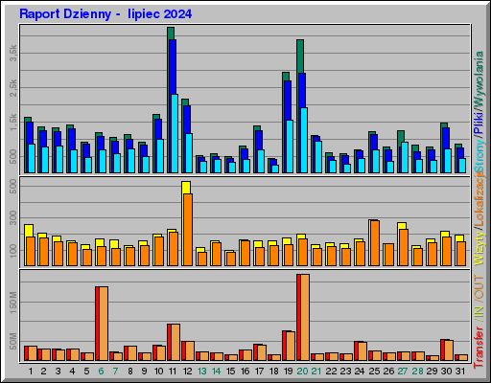The image size is (491, 383).
Task: Select the tall orange visits bar for day 12
Action: [x=188, y=230]
